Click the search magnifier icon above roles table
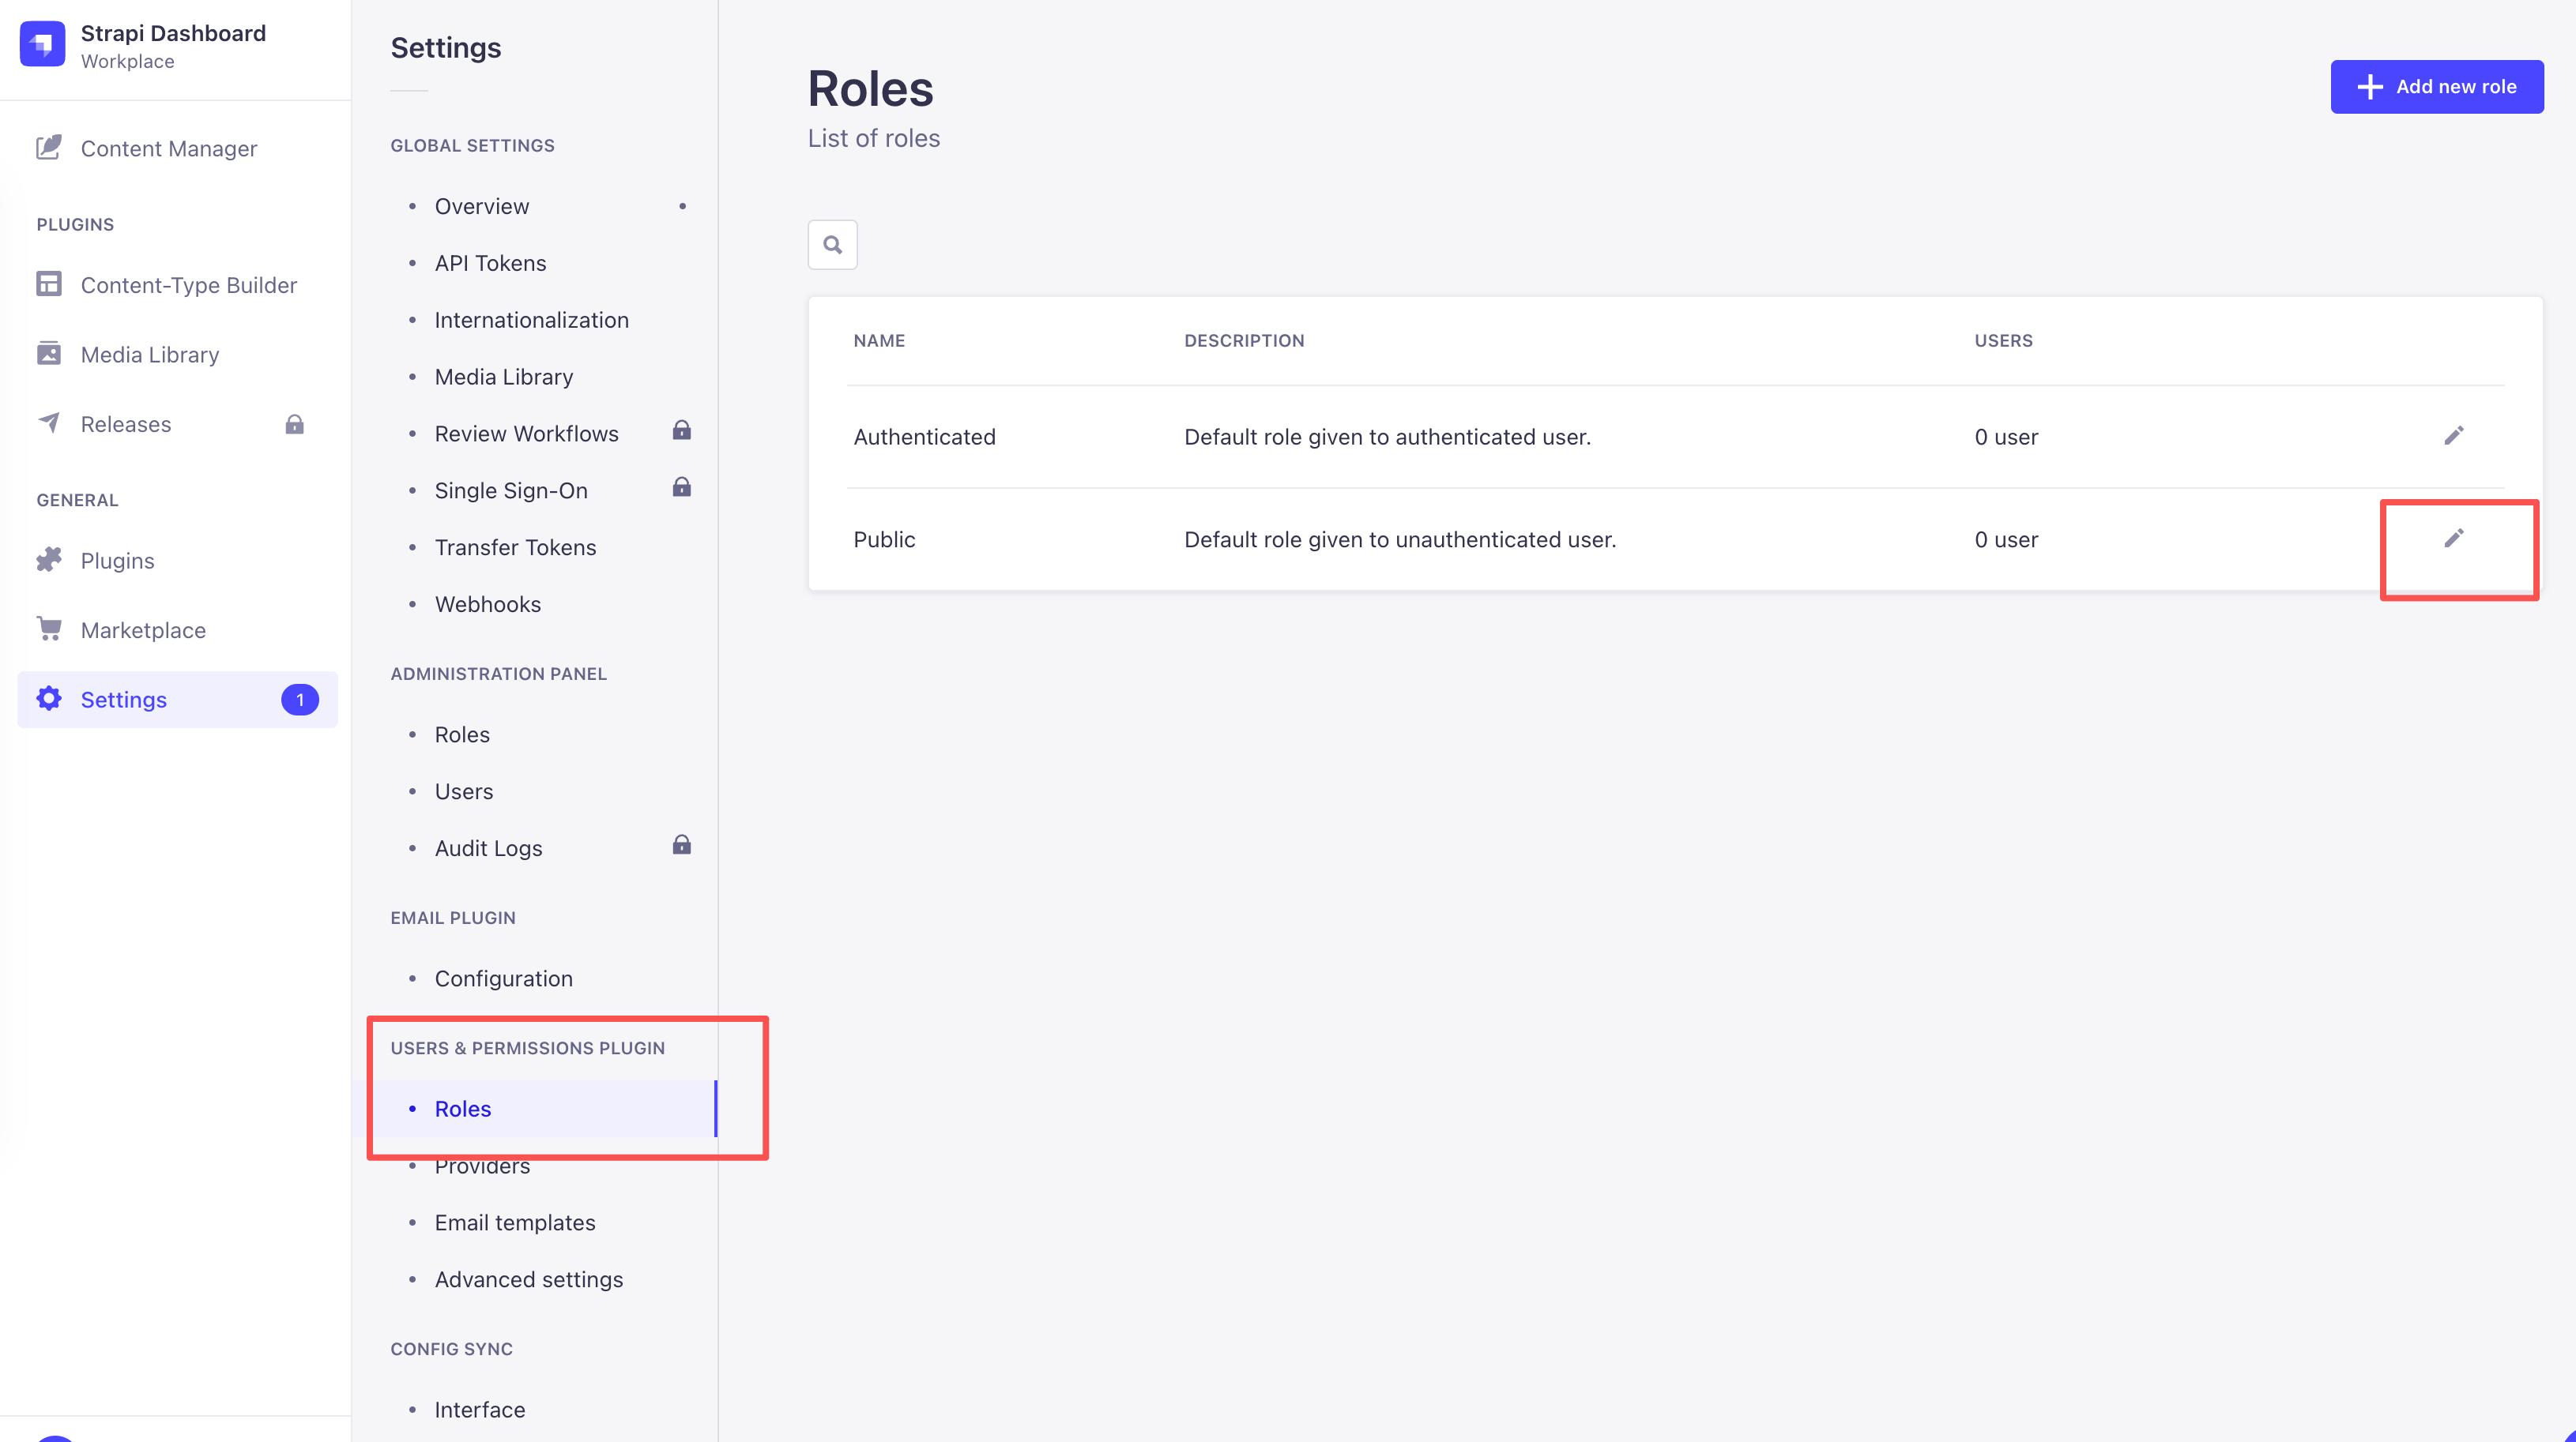Image resolution: width=2576 pixels, height=1442 pixels. (832, 245)
